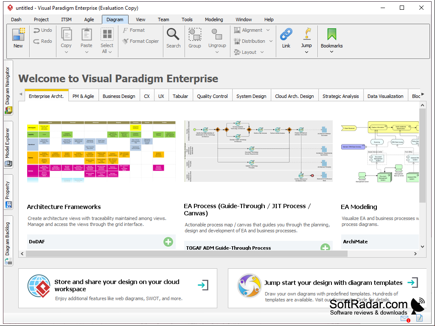Click the Select All icon
Image resolution: width=435 pixels, height=326 pixels.
click(107, 34)
